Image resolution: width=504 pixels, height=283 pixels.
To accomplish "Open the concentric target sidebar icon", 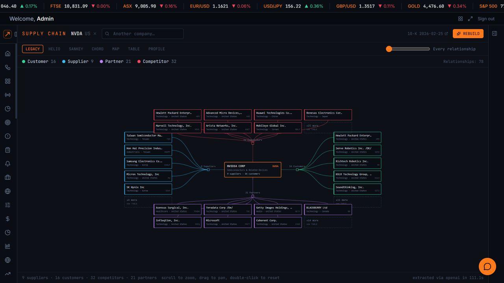I will point(7,122).
